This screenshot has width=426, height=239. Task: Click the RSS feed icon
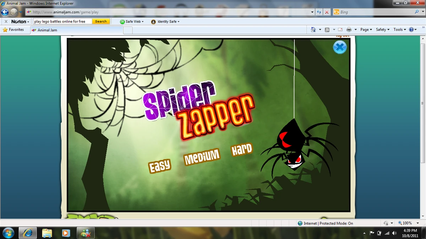coord(327,30)
